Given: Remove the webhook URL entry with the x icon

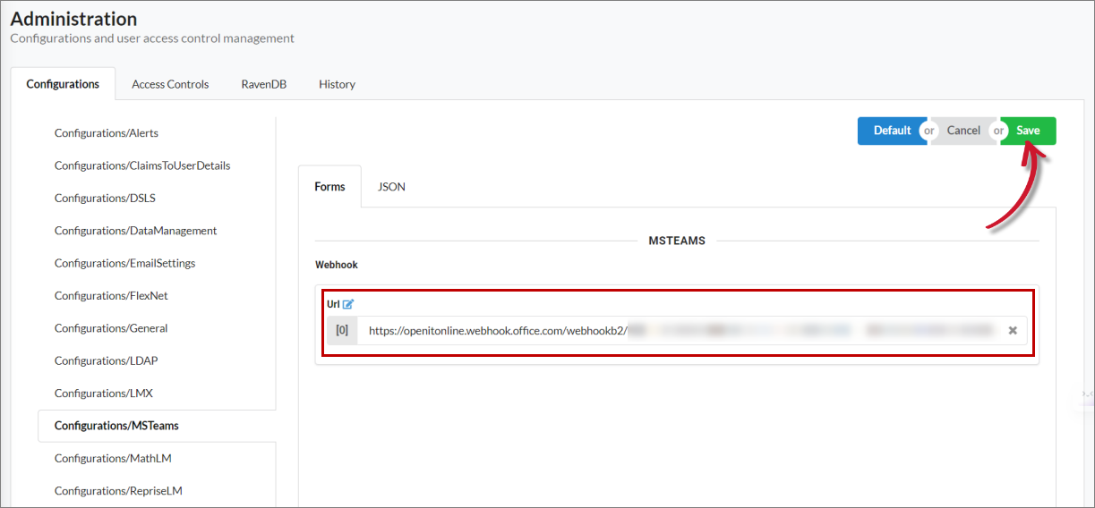Looking at the screenshot, I should [1013, 330].
